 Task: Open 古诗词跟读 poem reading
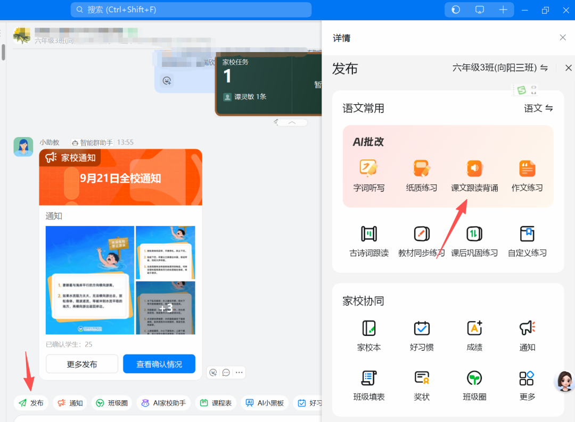(369, 241)
